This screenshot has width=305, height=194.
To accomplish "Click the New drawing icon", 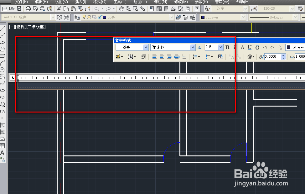I will pyautogui.click(x=5, y=9).
